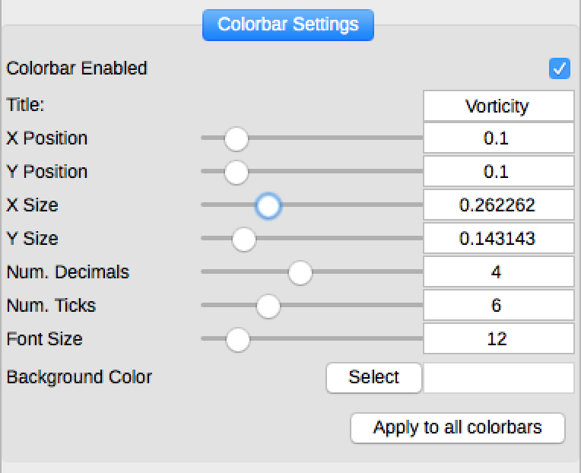Click the Y Position slider handle
Screen dimensions: 581x473
(x=237, y=172)
